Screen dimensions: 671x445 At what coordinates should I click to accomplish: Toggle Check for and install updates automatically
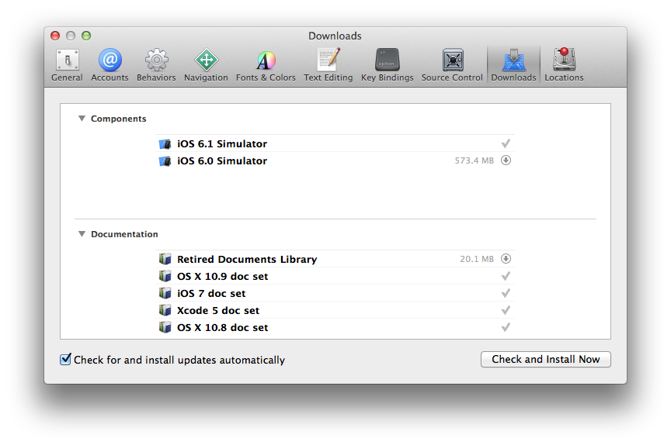(x=65, y=359)
